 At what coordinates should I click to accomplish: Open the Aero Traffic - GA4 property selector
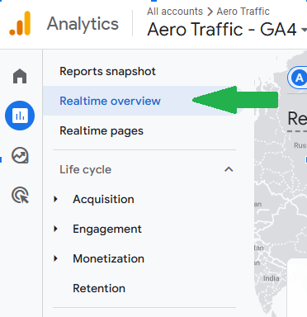[x=227, y=30]
